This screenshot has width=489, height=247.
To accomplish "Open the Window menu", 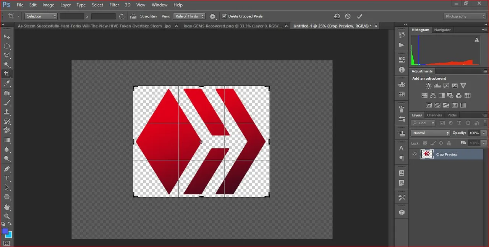I will tap(159, 5).
